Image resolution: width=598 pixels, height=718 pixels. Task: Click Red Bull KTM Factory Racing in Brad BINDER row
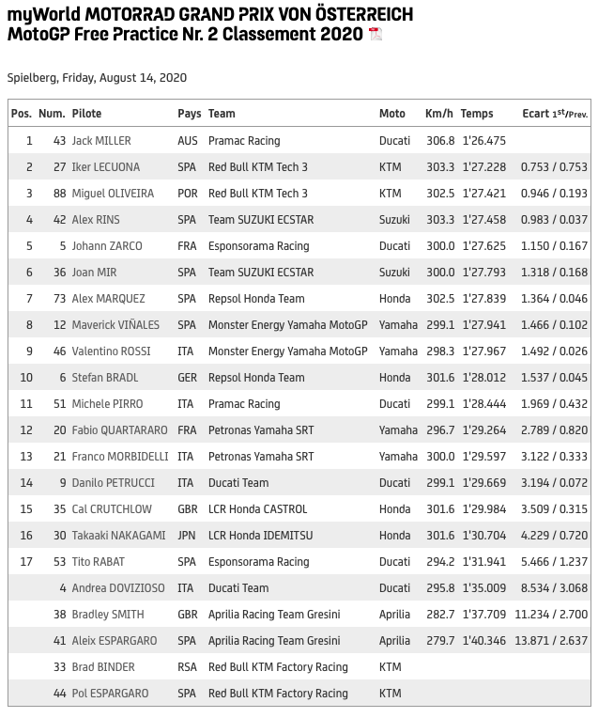coord(277,667)
